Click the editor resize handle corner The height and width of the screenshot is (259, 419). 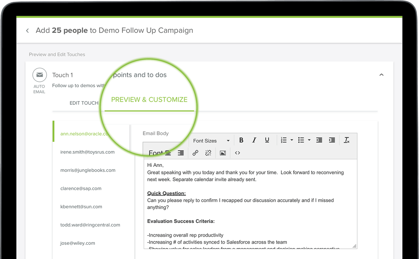coord(354,246)
